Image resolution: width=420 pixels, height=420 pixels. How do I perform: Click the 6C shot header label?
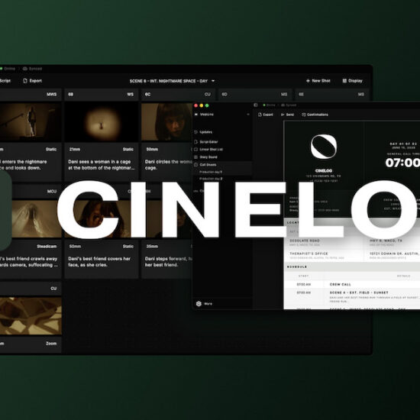(147, 94)
